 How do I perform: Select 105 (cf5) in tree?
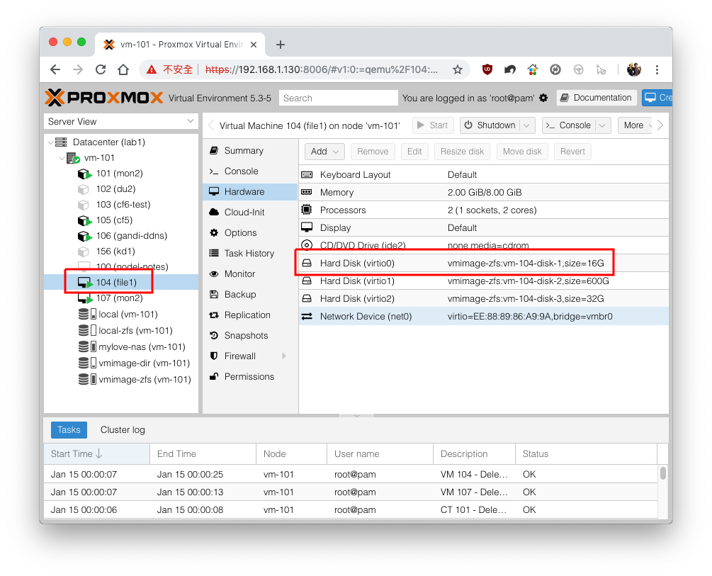pos(115,220)
